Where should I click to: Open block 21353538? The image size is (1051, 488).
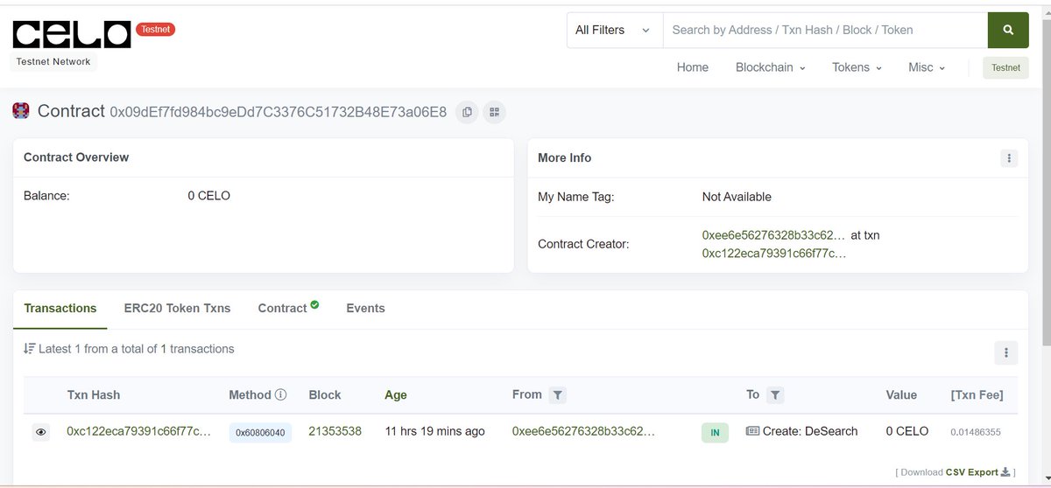(335, 431)
